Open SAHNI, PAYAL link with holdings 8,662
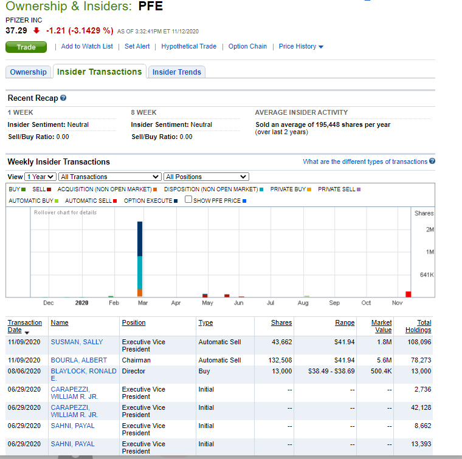 point(73,426)
